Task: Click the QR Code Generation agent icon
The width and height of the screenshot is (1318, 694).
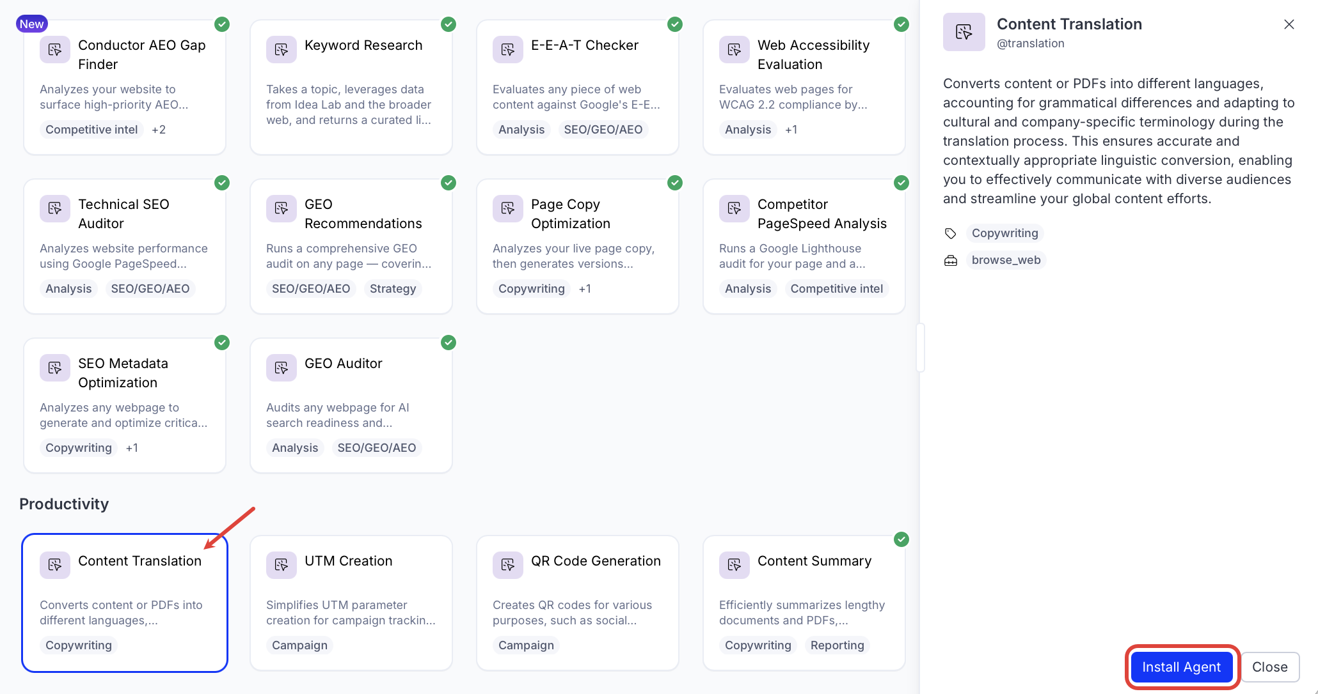Action: [x=507, y=565]
